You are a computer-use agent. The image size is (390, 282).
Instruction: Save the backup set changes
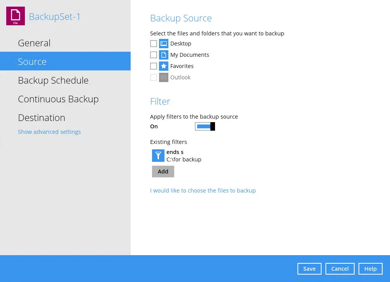[x=310, y=269]
